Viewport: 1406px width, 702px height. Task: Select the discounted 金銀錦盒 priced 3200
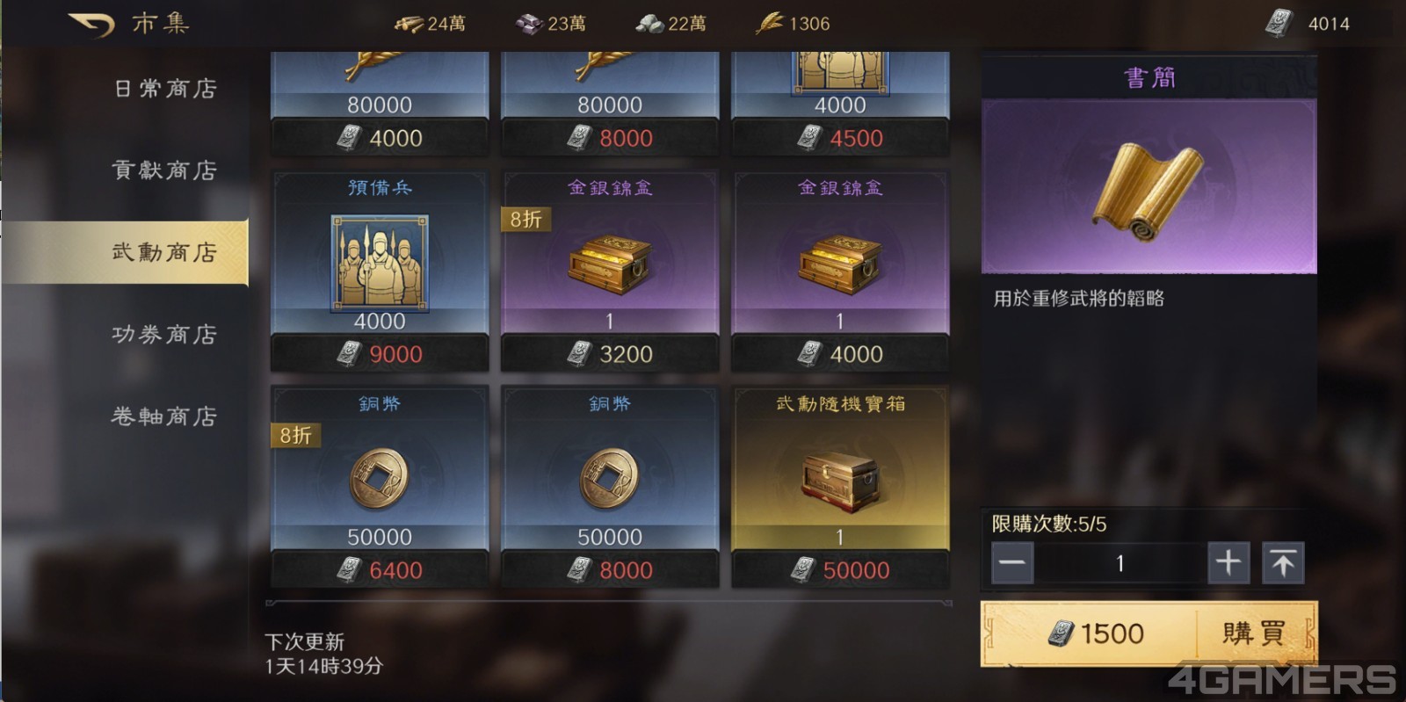[x=610, y=271]
